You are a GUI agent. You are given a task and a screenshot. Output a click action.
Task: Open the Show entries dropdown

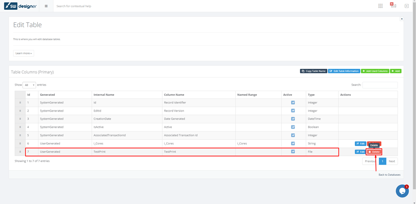click(x=29, y=85)
